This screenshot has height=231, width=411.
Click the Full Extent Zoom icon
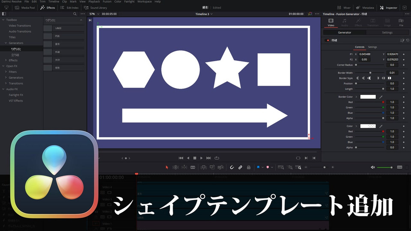[x=281, y=167]
